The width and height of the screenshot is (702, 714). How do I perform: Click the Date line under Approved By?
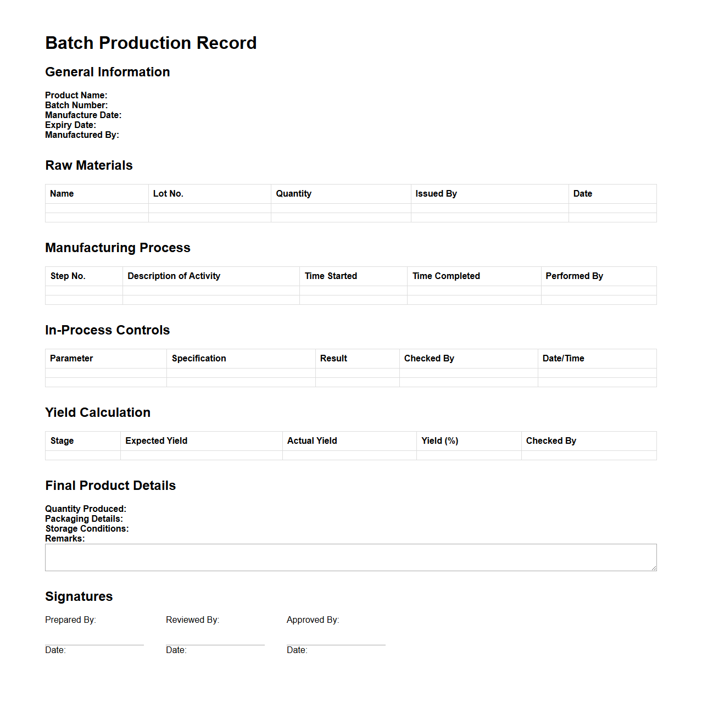pos(335,650)
